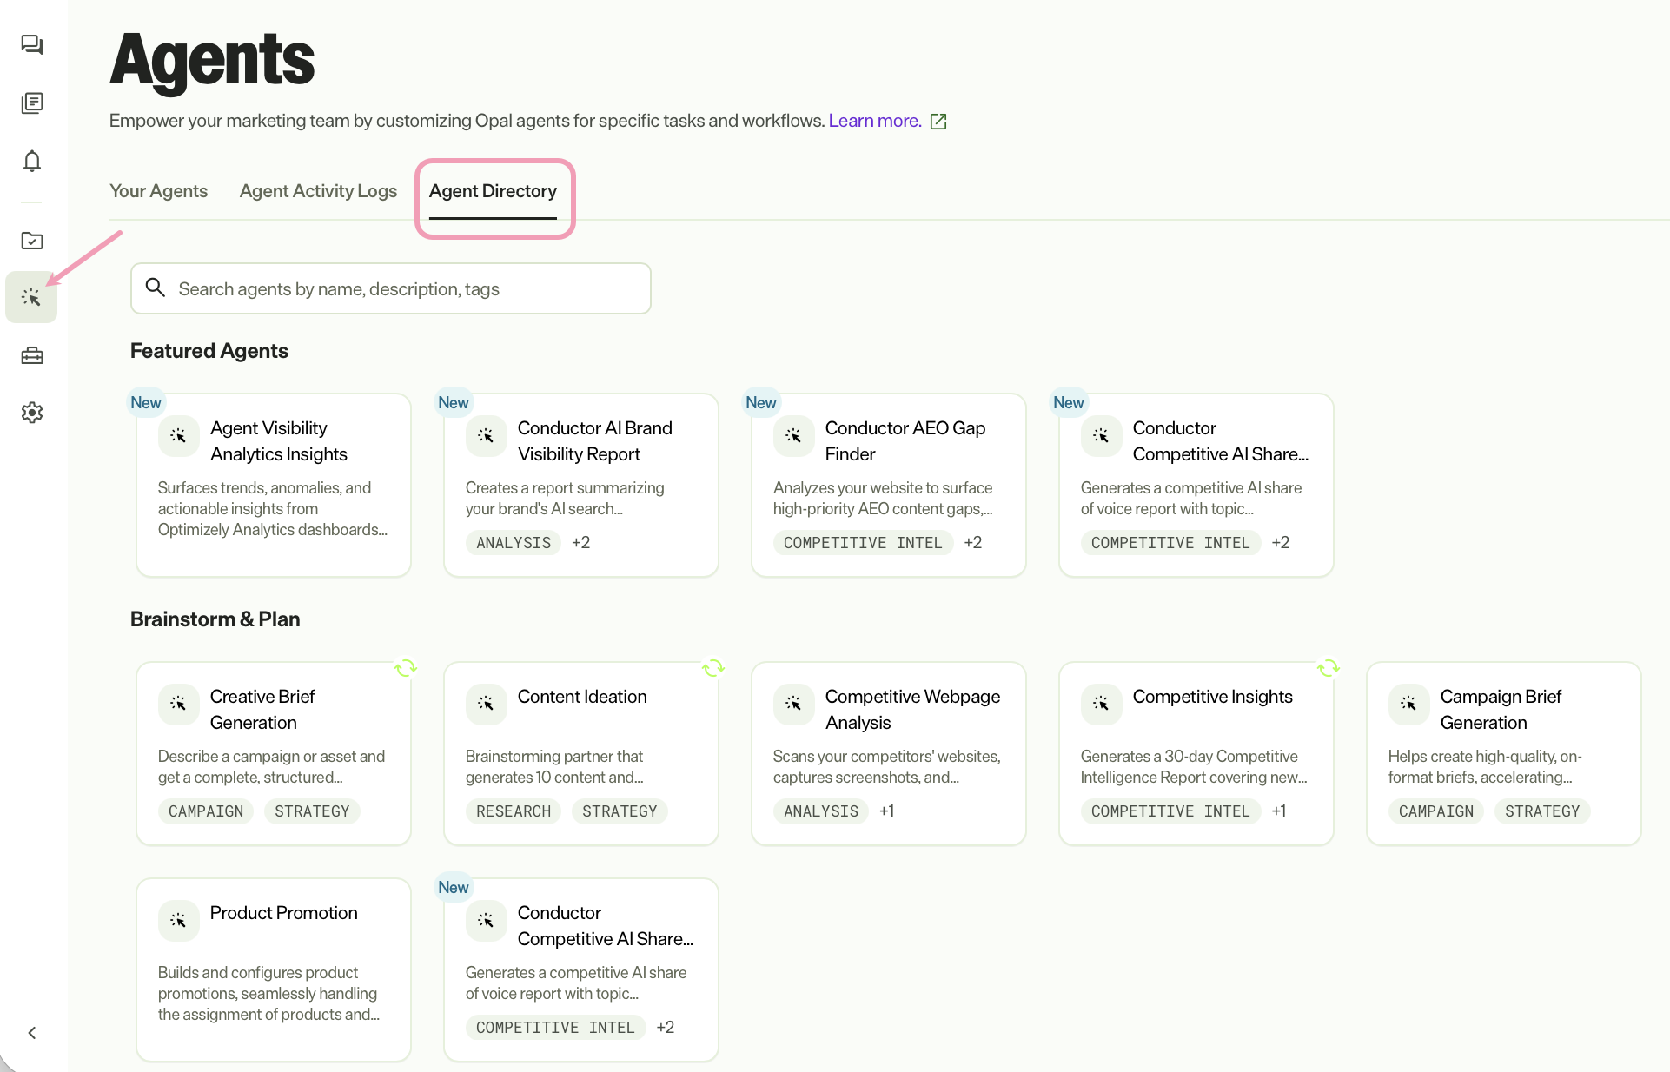Follow the Learn more link
Screen dimensions: 1670x1072
(x=874, y=121)
